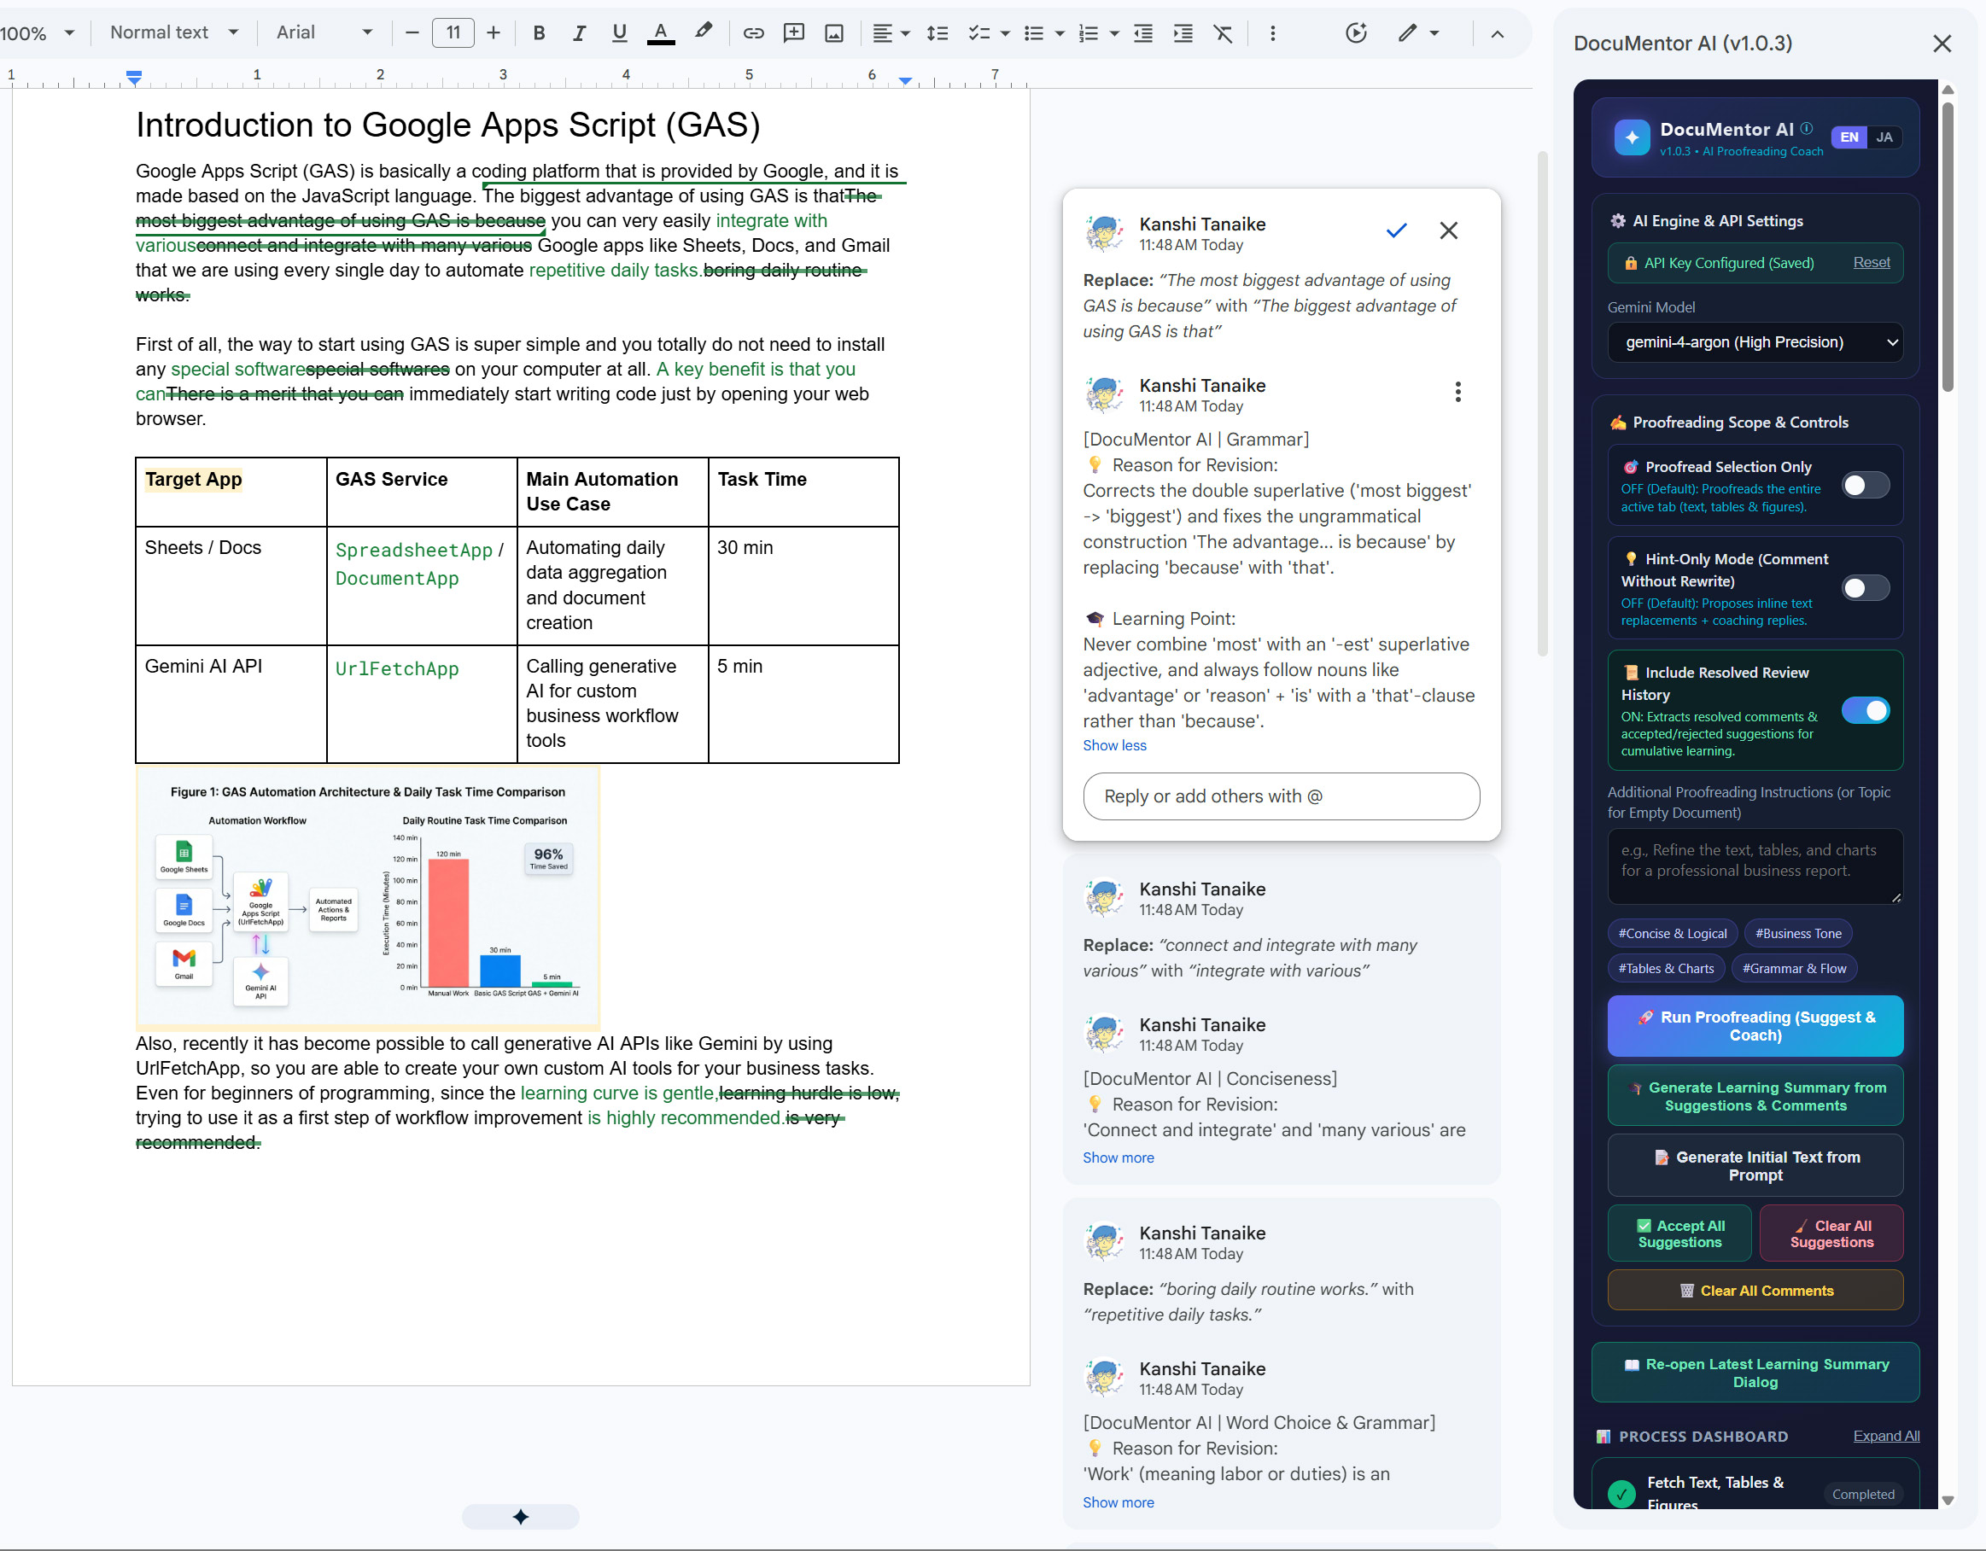Click Run Proofreading (Suggest & Coach) button
1986x1551 pixels.
[x=1754, y=1025]
